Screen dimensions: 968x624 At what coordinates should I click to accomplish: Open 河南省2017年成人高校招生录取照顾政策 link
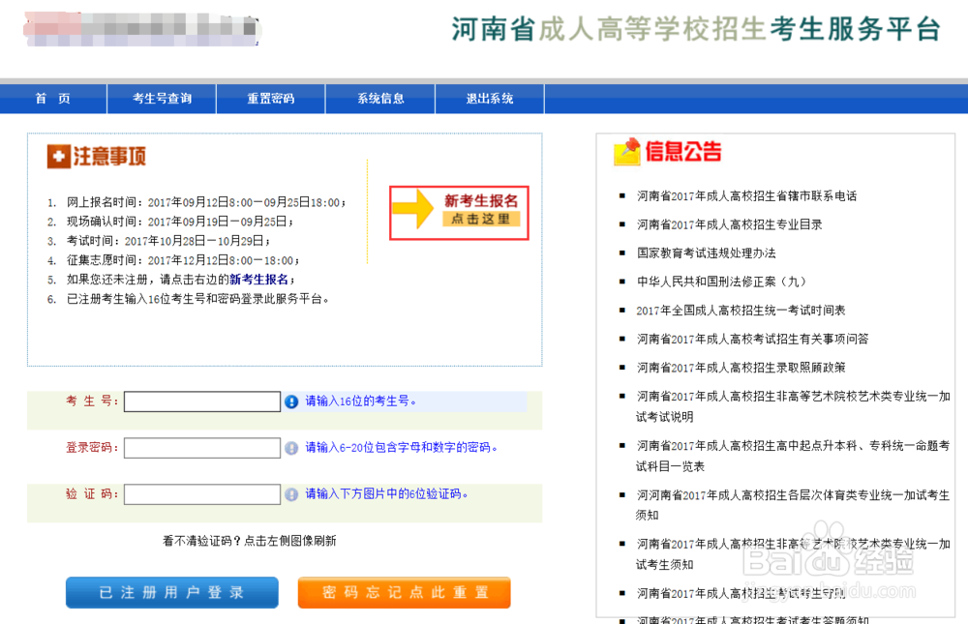(741, 368)
